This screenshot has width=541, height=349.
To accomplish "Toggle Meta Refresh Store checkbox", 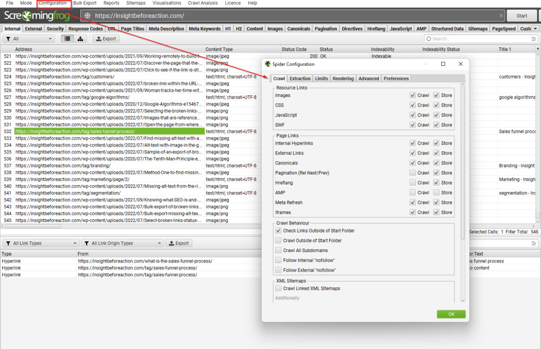I will 436,202.
